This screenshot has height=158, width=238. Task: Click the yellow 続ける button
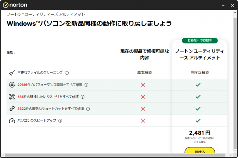point(200,151)
